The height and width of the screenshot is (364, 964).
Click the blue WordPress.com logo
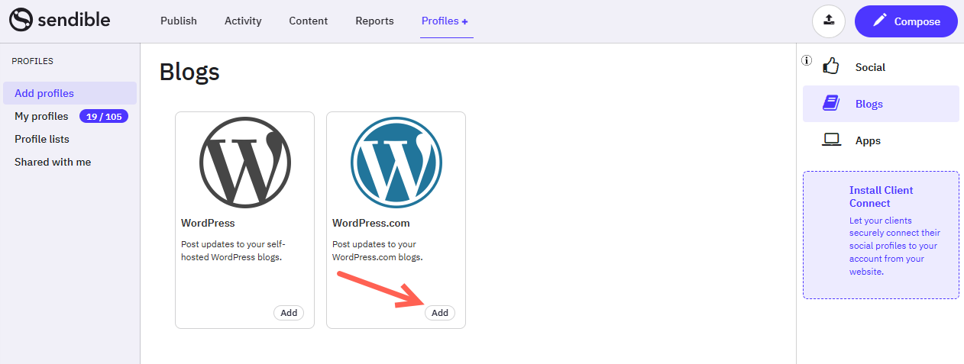tap(396, 163)
